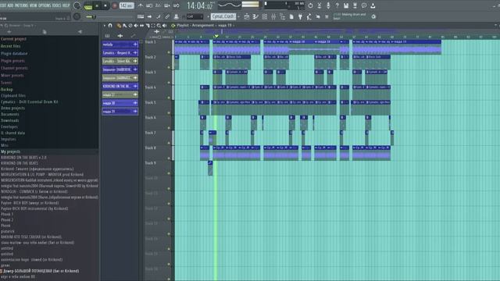Expand Mixer presets folder in browser
Screen dimensions: 500x281
click(12, 75)
